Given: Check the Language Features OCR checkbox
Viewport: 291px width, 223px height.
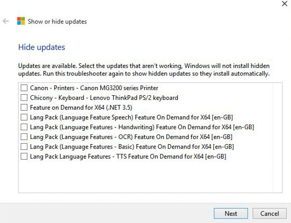Looking at the screenshot, I should 24,137.
